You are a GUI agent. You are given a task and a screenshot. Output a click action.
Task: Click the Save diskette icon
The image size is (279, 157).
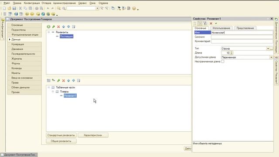click(x=14, y=8)
